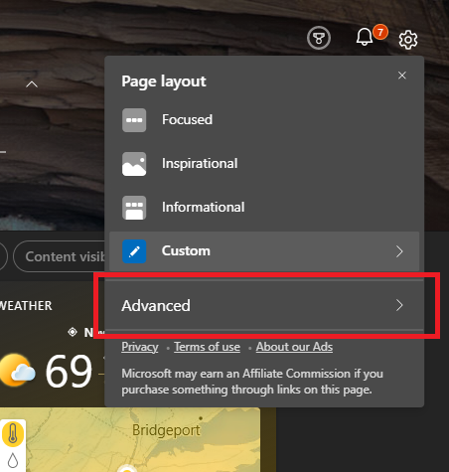Open the About our Ads link

click(x=294, y=347)
